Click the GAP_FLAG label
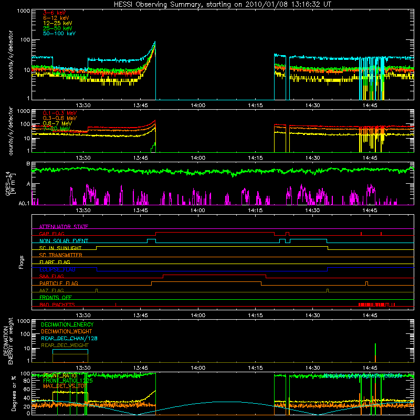The image size is (420, 420). point(51,234)
